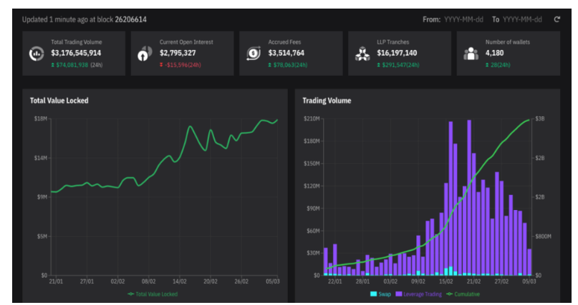Click the 14/02 label on TVL axis

[x=180, y=281]
